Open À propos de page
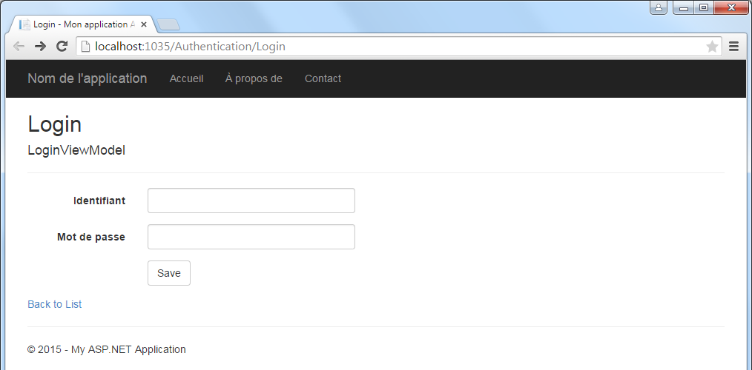 [x=254, y=78]
